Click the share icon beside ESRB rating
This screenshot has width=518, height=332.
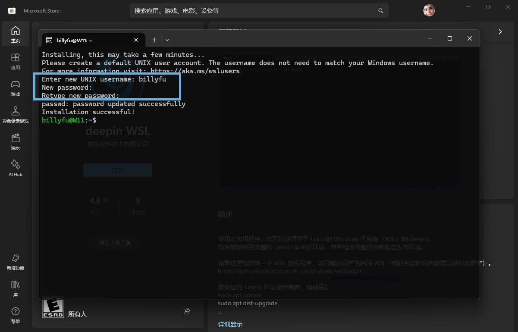pos(187,311)
